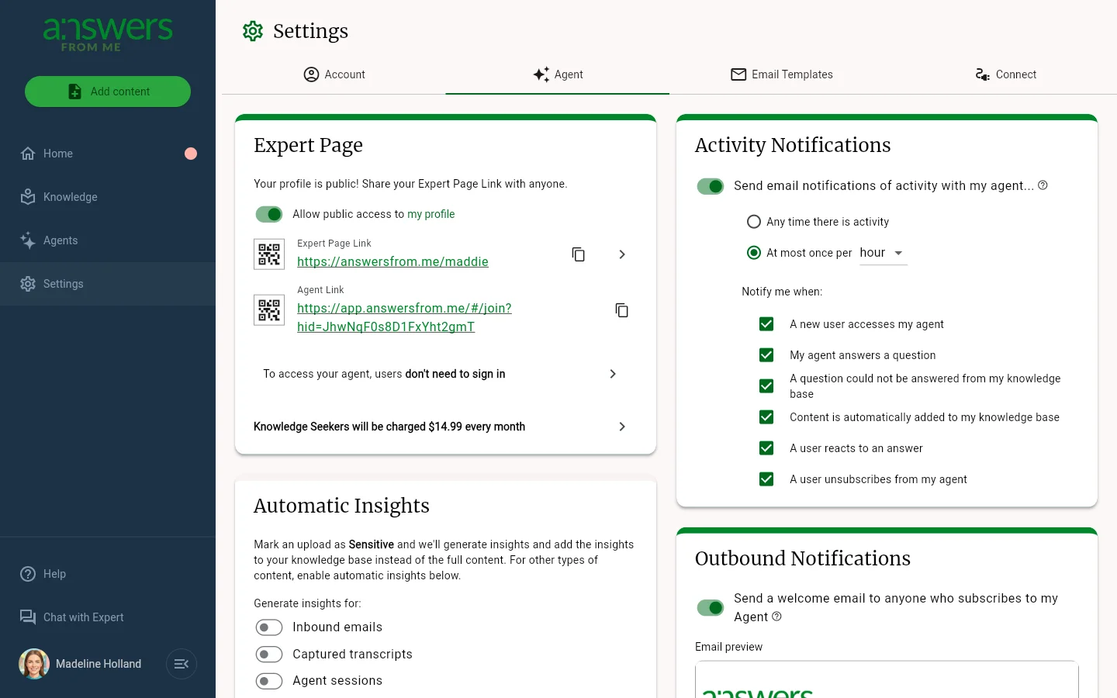Viewport: 1117px width, 698px height.
Task: Switch to the Account tab
Action: 334,74
